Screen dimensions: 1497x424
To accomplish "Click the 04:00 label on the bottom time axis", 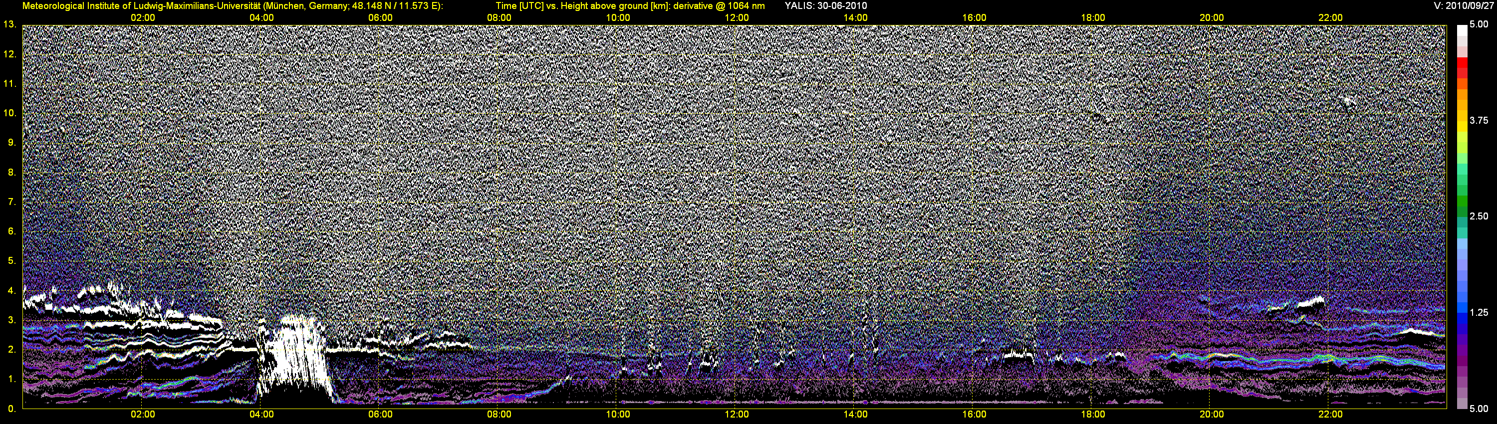I will (261, 415).
